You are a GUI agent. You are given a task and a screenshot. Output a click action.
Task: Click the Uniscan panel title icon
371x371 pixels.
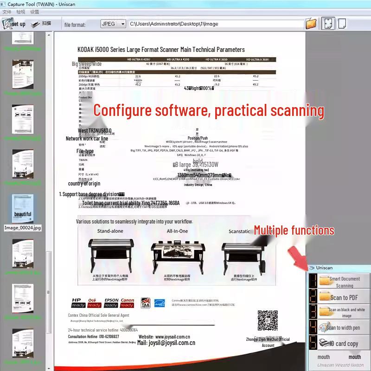click(312, 268)
